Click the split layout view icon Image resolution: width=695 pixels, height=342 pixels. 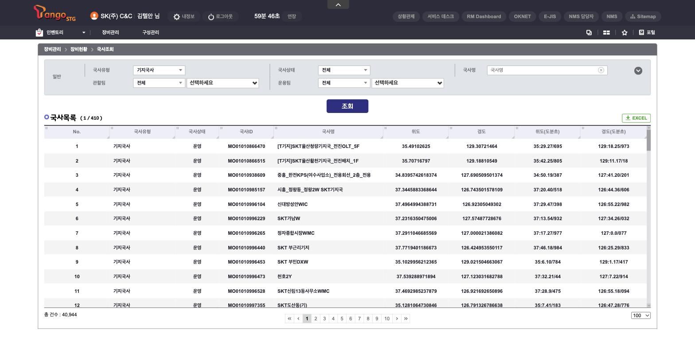(606, 32)
